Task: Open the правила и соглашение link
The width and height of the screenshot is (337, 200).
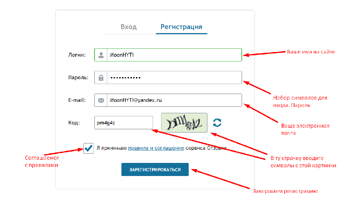Action: tap(156, 148)
